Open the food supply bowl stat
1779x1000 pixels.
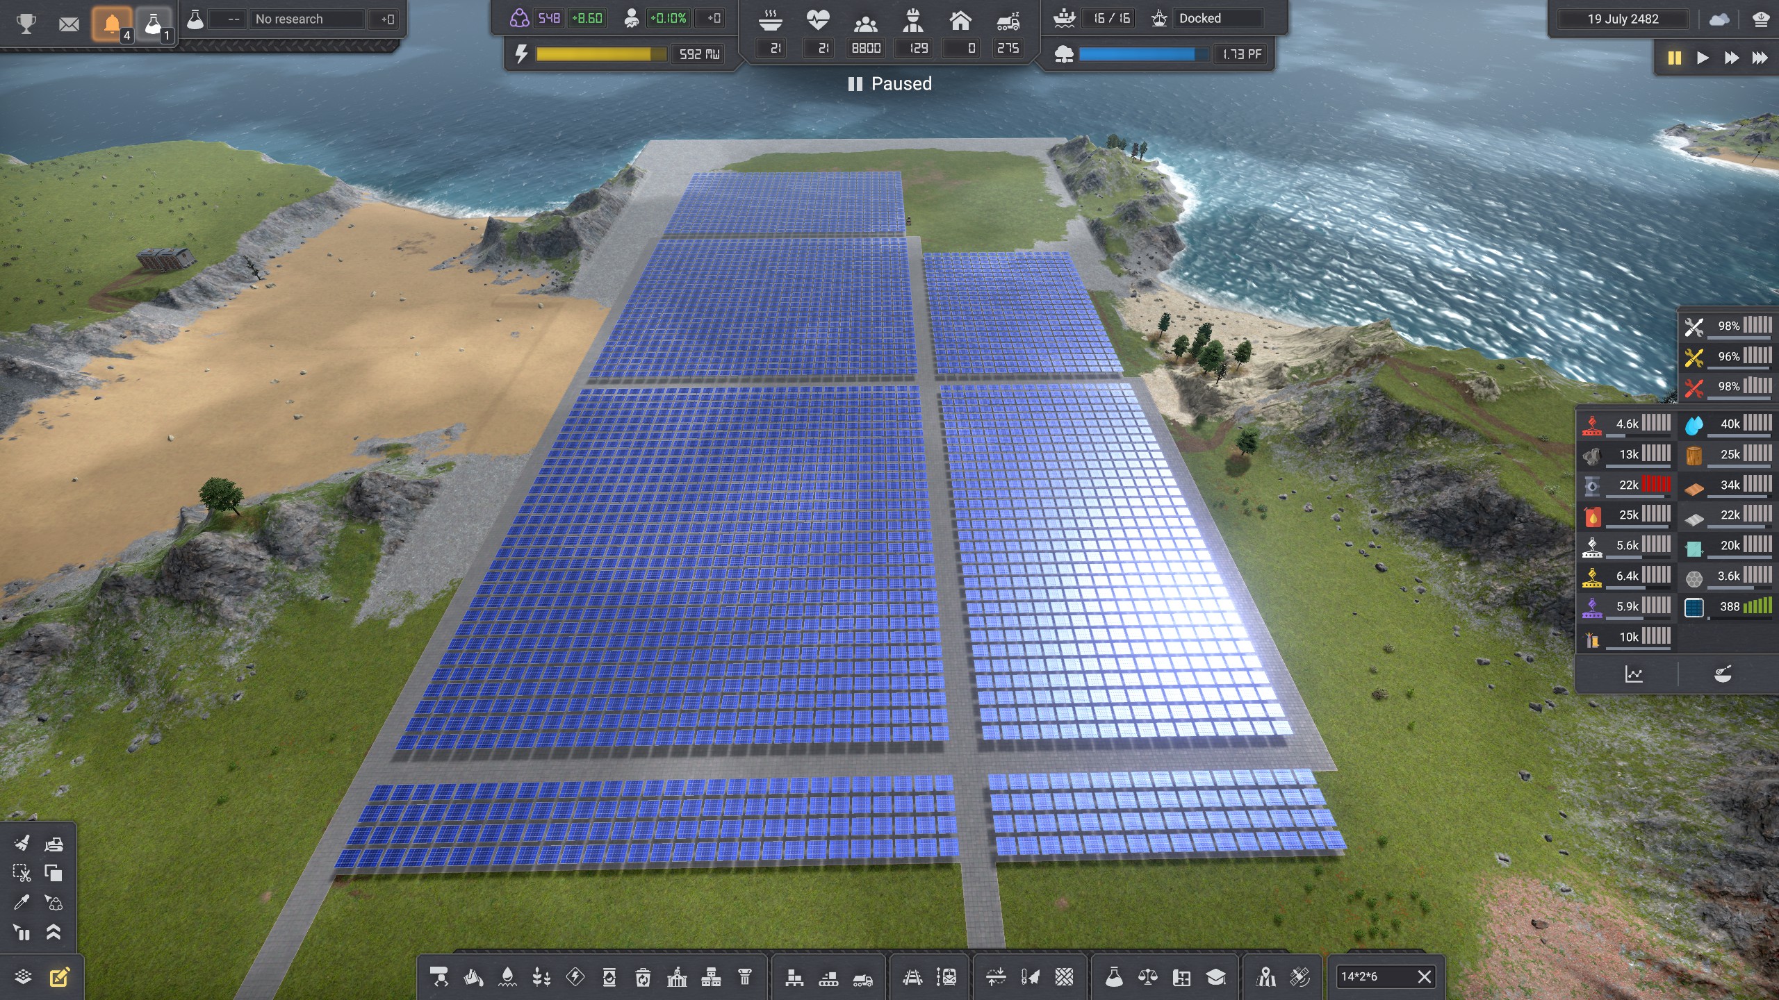pos(771,21)
